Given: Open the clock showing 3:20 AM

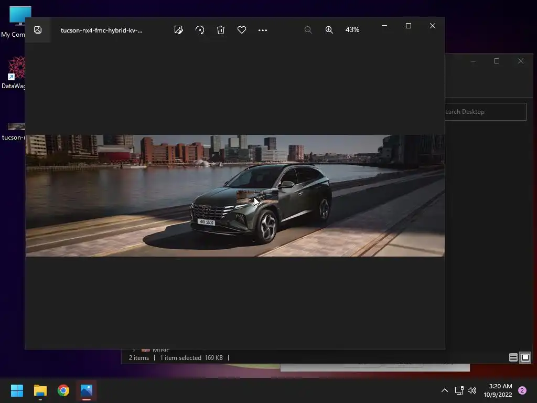Looking at the screenshot, I should (x=498, y=390).
